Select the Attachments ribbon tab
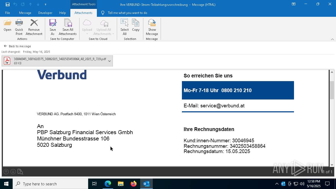 click(x=83, y=13)
